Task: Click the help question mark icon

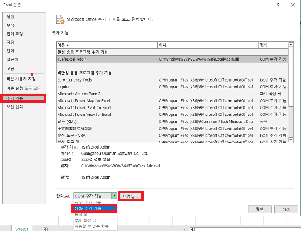Action: (x=278, y=5)
